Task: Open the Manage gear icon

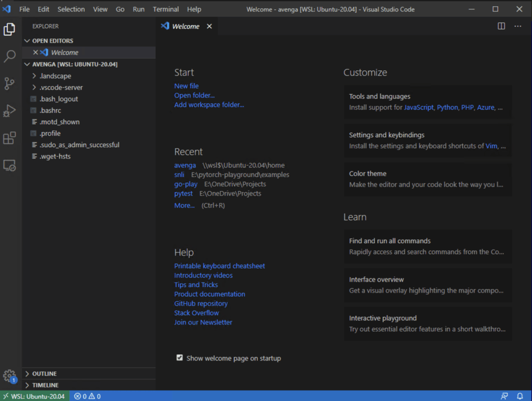Action: click(9, 376)
